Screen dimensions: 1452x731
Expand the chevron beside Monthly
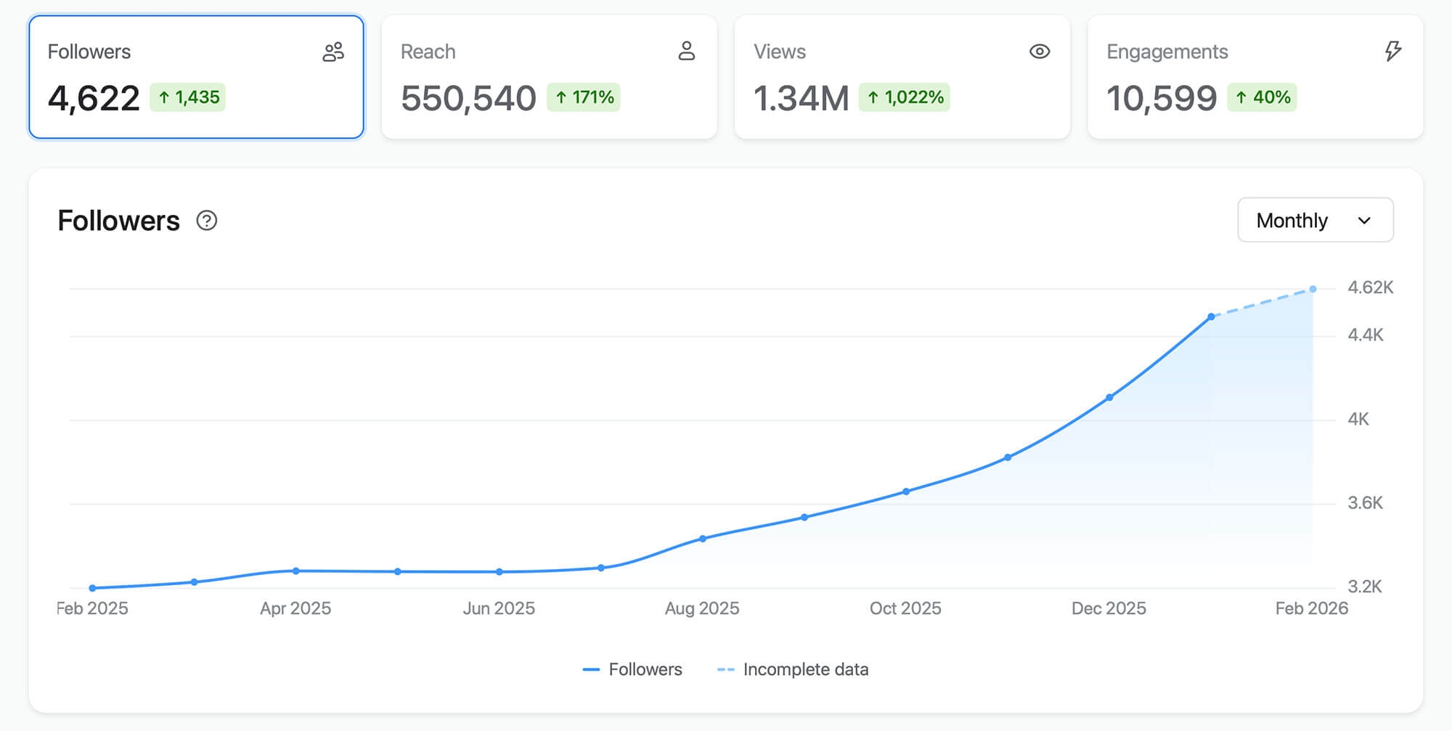point(1364,221)
